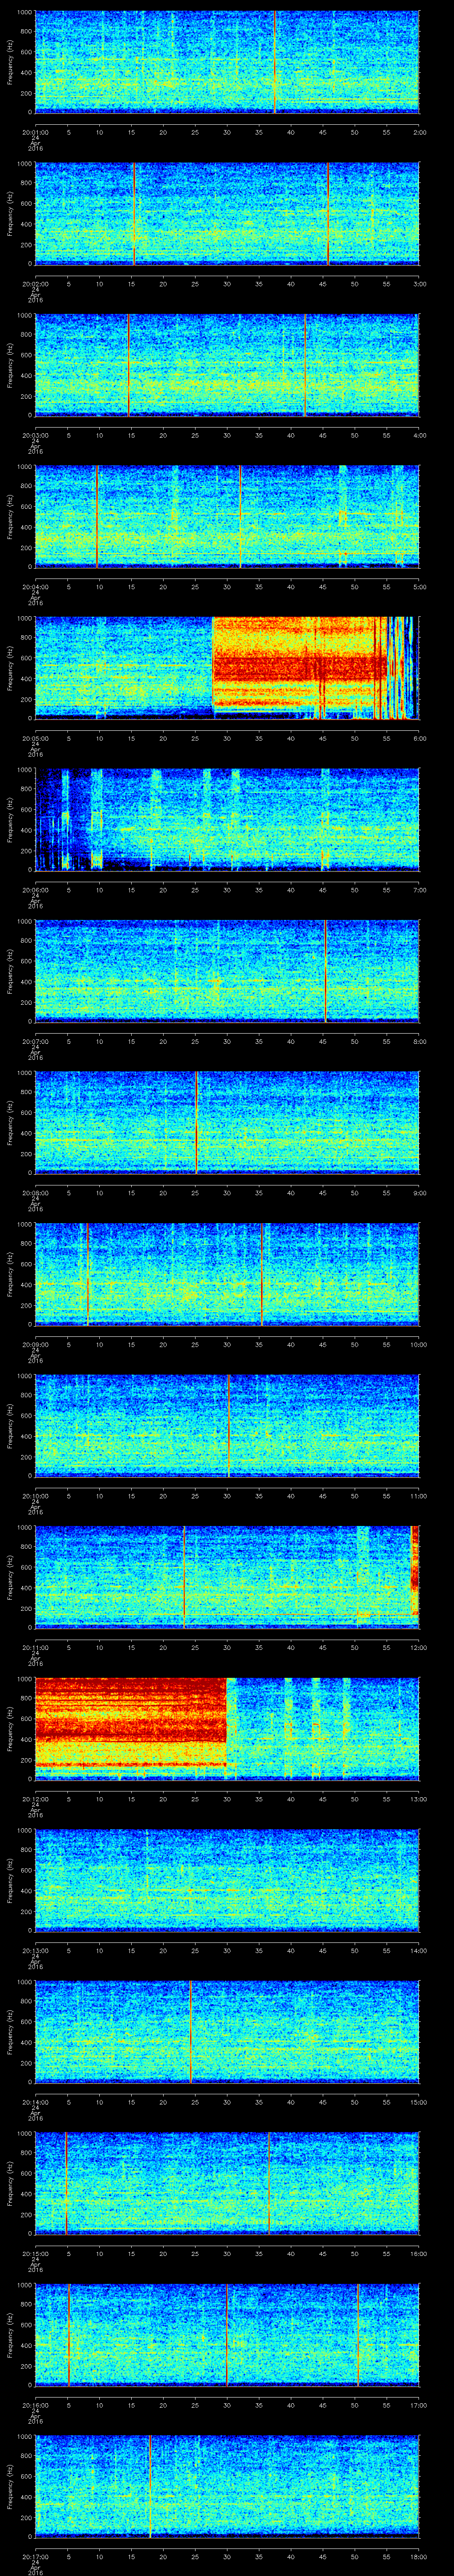Select the red spike near 50 seconds in the 20:16:00 spectrogram
The width and height of the screenshot is (454, 2576).
(357, 2335)
